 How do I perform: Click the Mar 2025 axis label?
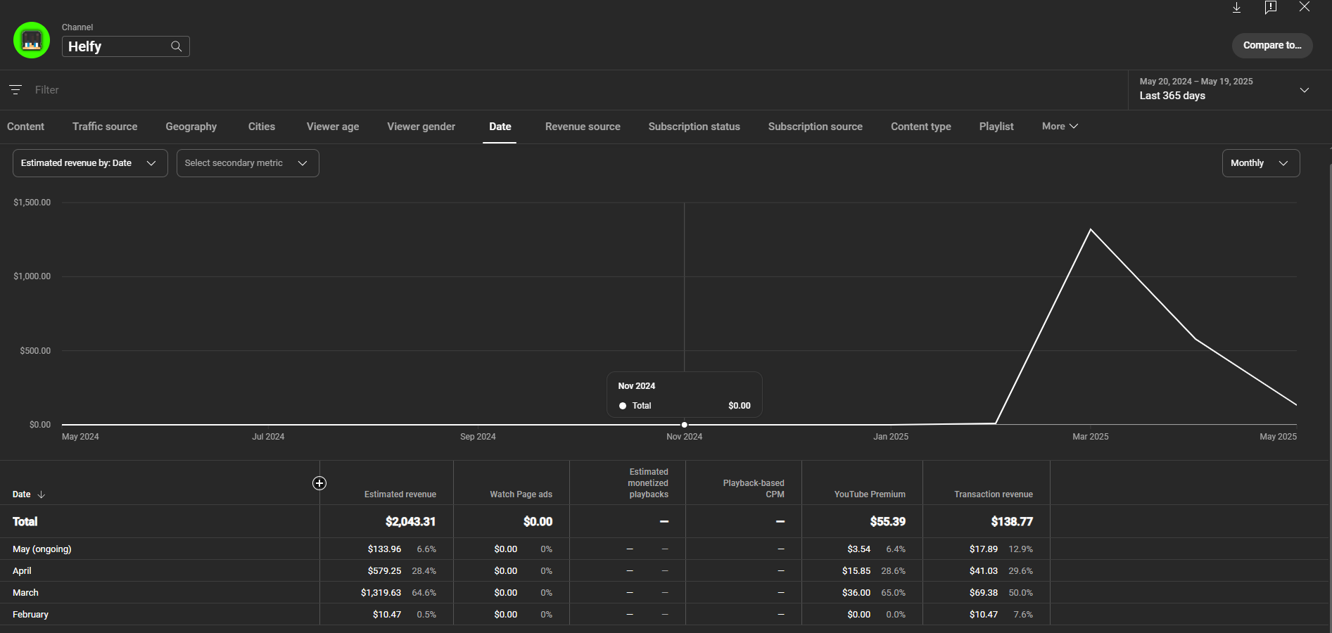[x=1090, y=437]
